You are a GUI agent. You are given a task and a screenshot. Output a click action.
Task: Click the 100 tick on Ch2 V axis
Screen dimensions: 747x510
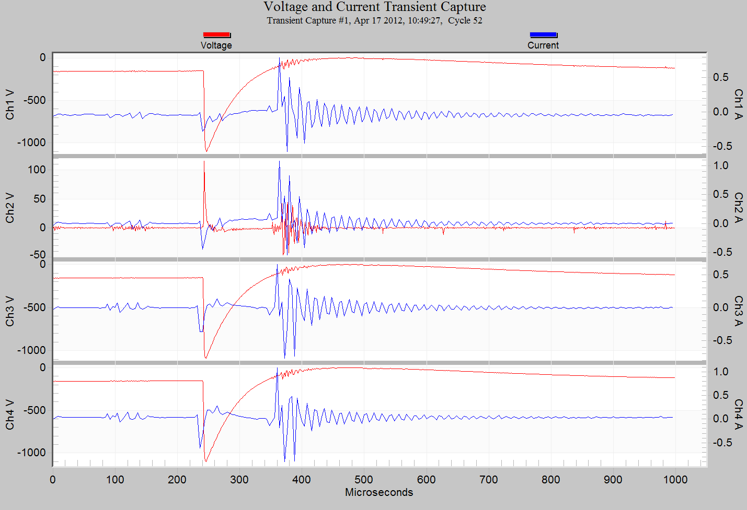[37, 170]
